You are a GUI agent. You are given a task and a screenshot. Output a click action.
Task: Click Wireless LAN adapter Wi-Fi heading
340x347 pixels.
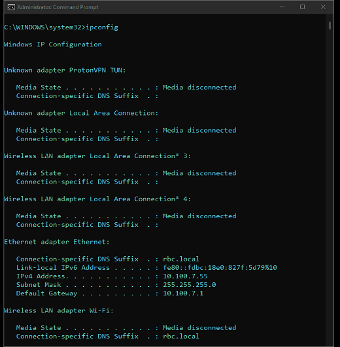point(59,310)
